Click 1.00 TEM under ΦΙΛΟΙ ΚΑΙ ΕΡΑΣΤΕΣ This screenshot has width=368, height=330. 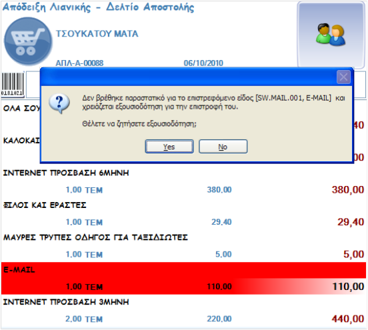click(84, 222)
